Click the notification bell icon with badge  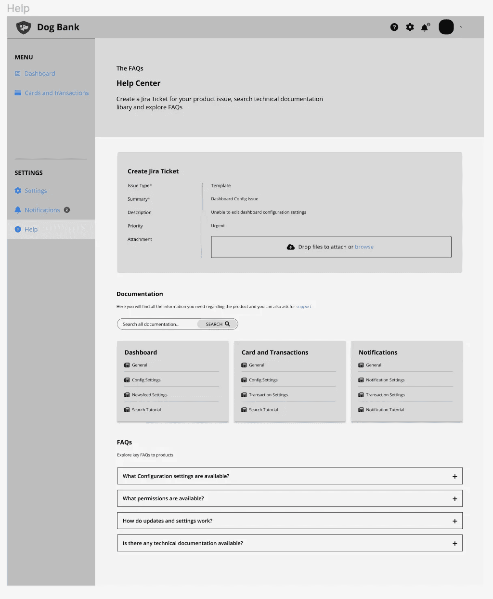[x=425, y=27]
